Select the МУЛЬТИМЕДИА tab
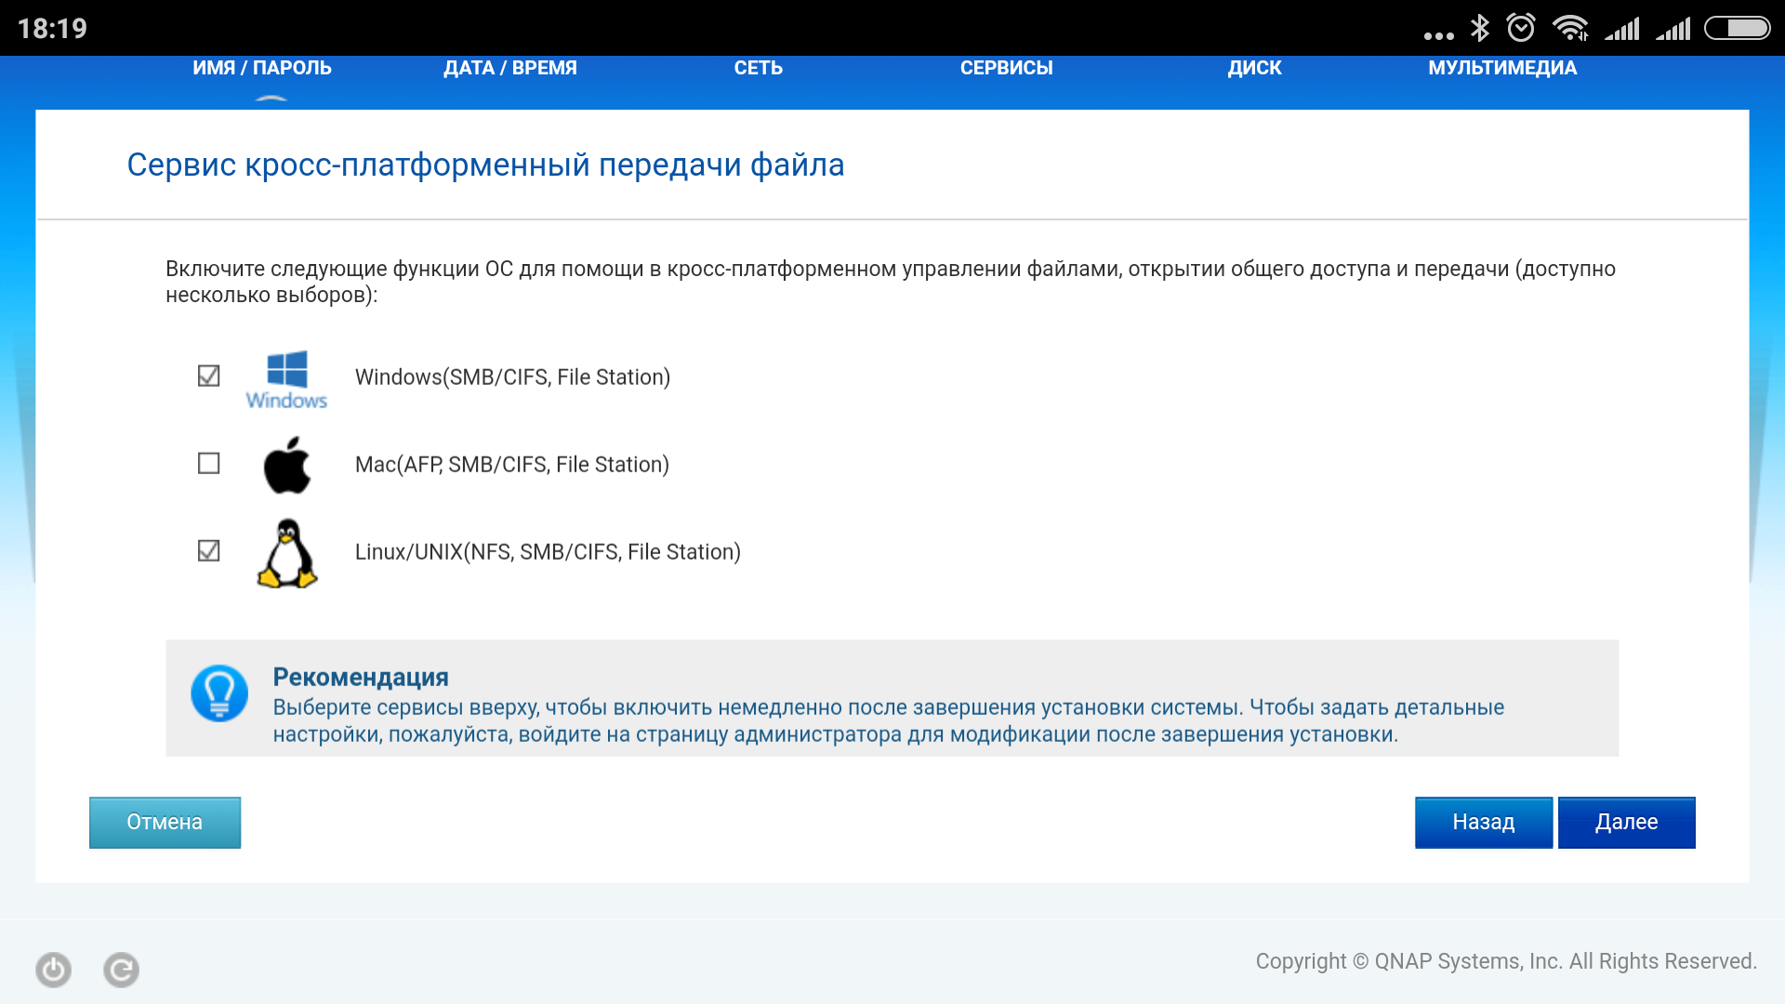This screenshot has width=1785, height=1004. 1502,68
